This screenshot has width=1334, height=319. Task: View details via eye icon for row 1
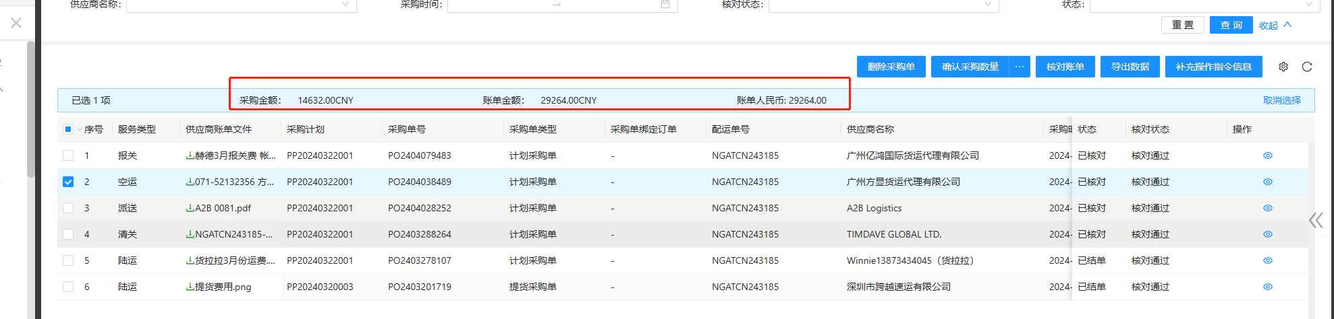point(1267,155)
